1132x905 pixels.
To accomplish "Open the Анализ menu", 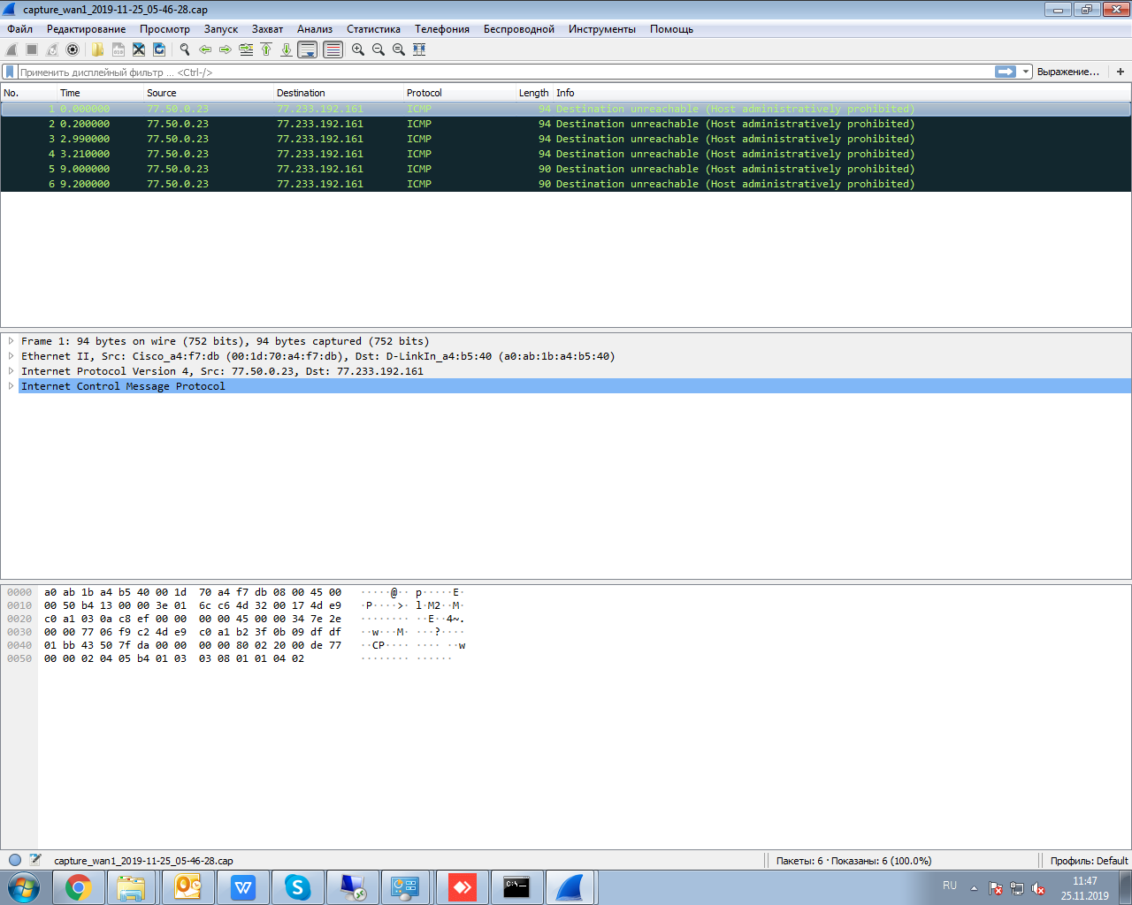I will pos(315,29).
